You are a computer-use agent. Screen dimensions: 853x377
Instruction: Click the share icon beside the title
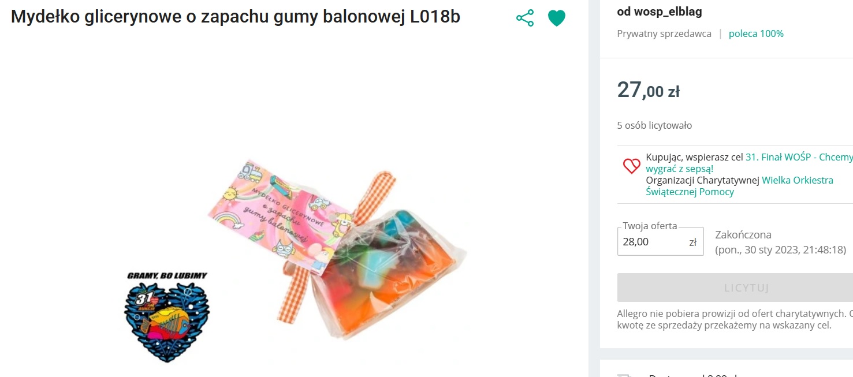tap(525, 18)
